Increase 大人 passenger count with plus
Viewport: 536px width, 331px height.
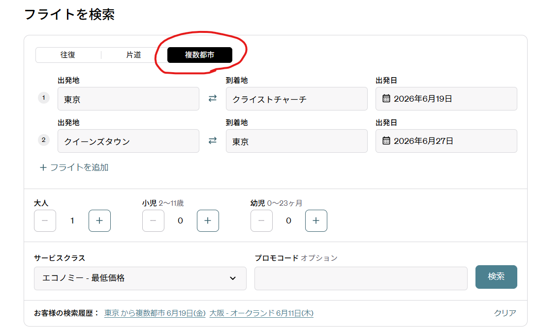point(99,221)
